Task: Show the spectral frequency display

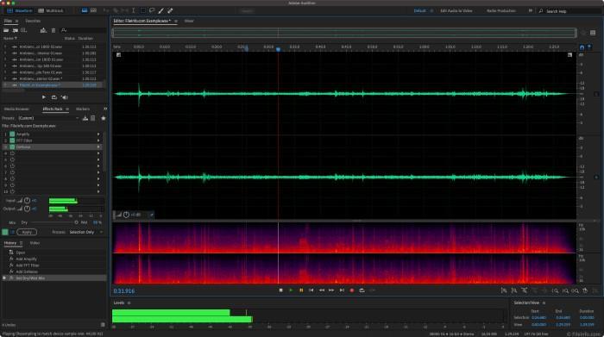Action: click(x=85, y=10)
